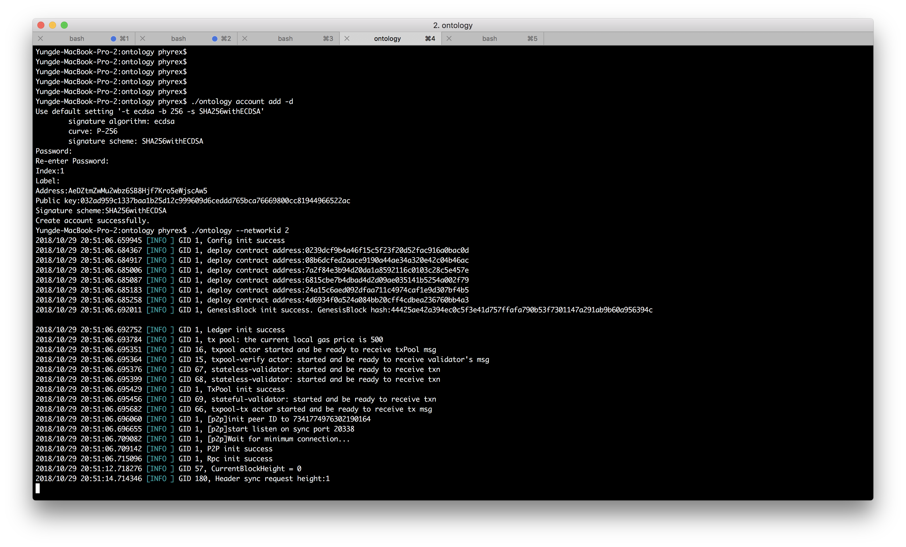Click contract address ending c28c5e457e

[x=387, y=270]
